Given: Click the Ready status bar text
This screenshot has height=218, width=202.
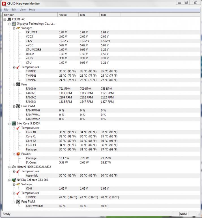Looking at the screenshot, I should [7, 214].
